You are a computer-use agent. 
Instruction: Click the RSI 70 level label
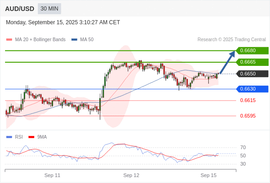pos(243,147)
